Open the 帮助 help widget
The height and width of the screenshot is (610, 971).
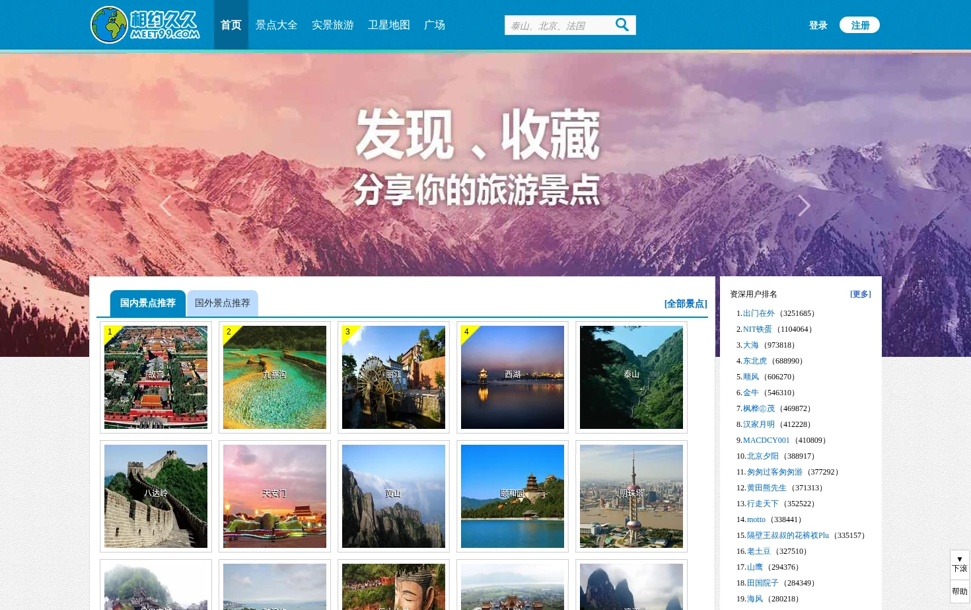[960, 591]
